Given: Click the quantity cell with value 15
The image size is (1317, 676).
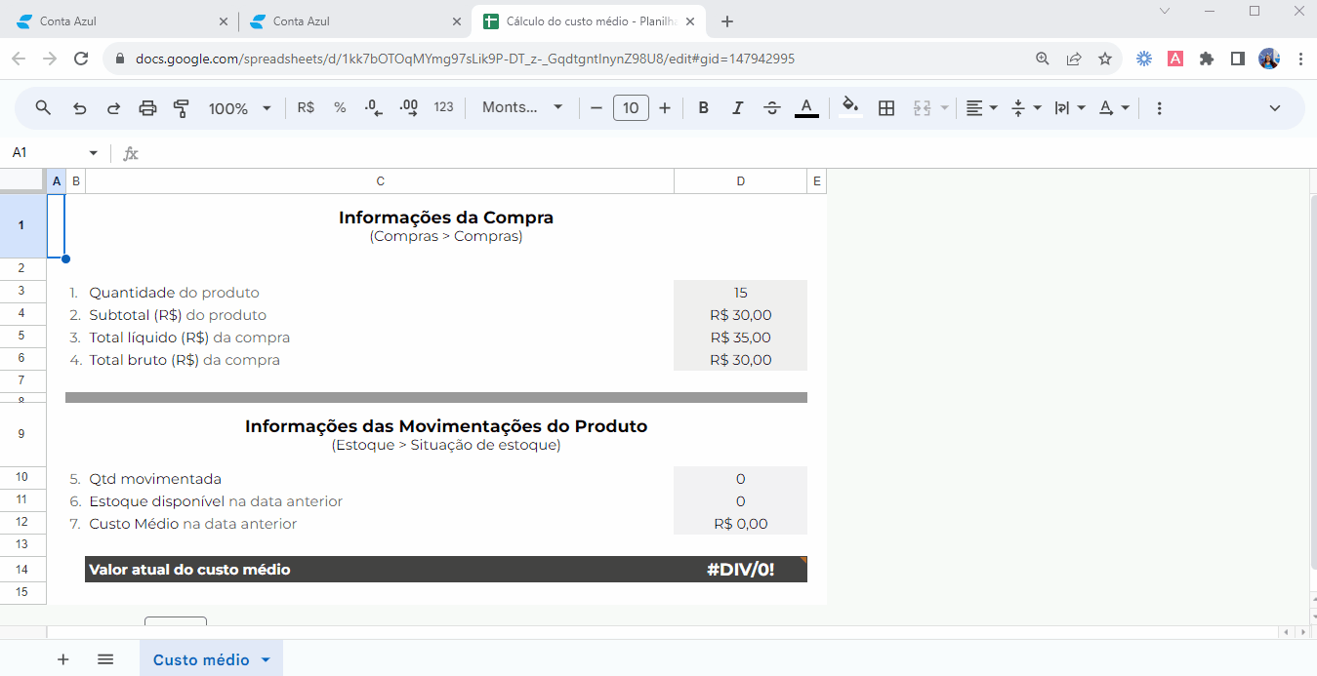Looking at the screenshot, I should coord(741,292).
